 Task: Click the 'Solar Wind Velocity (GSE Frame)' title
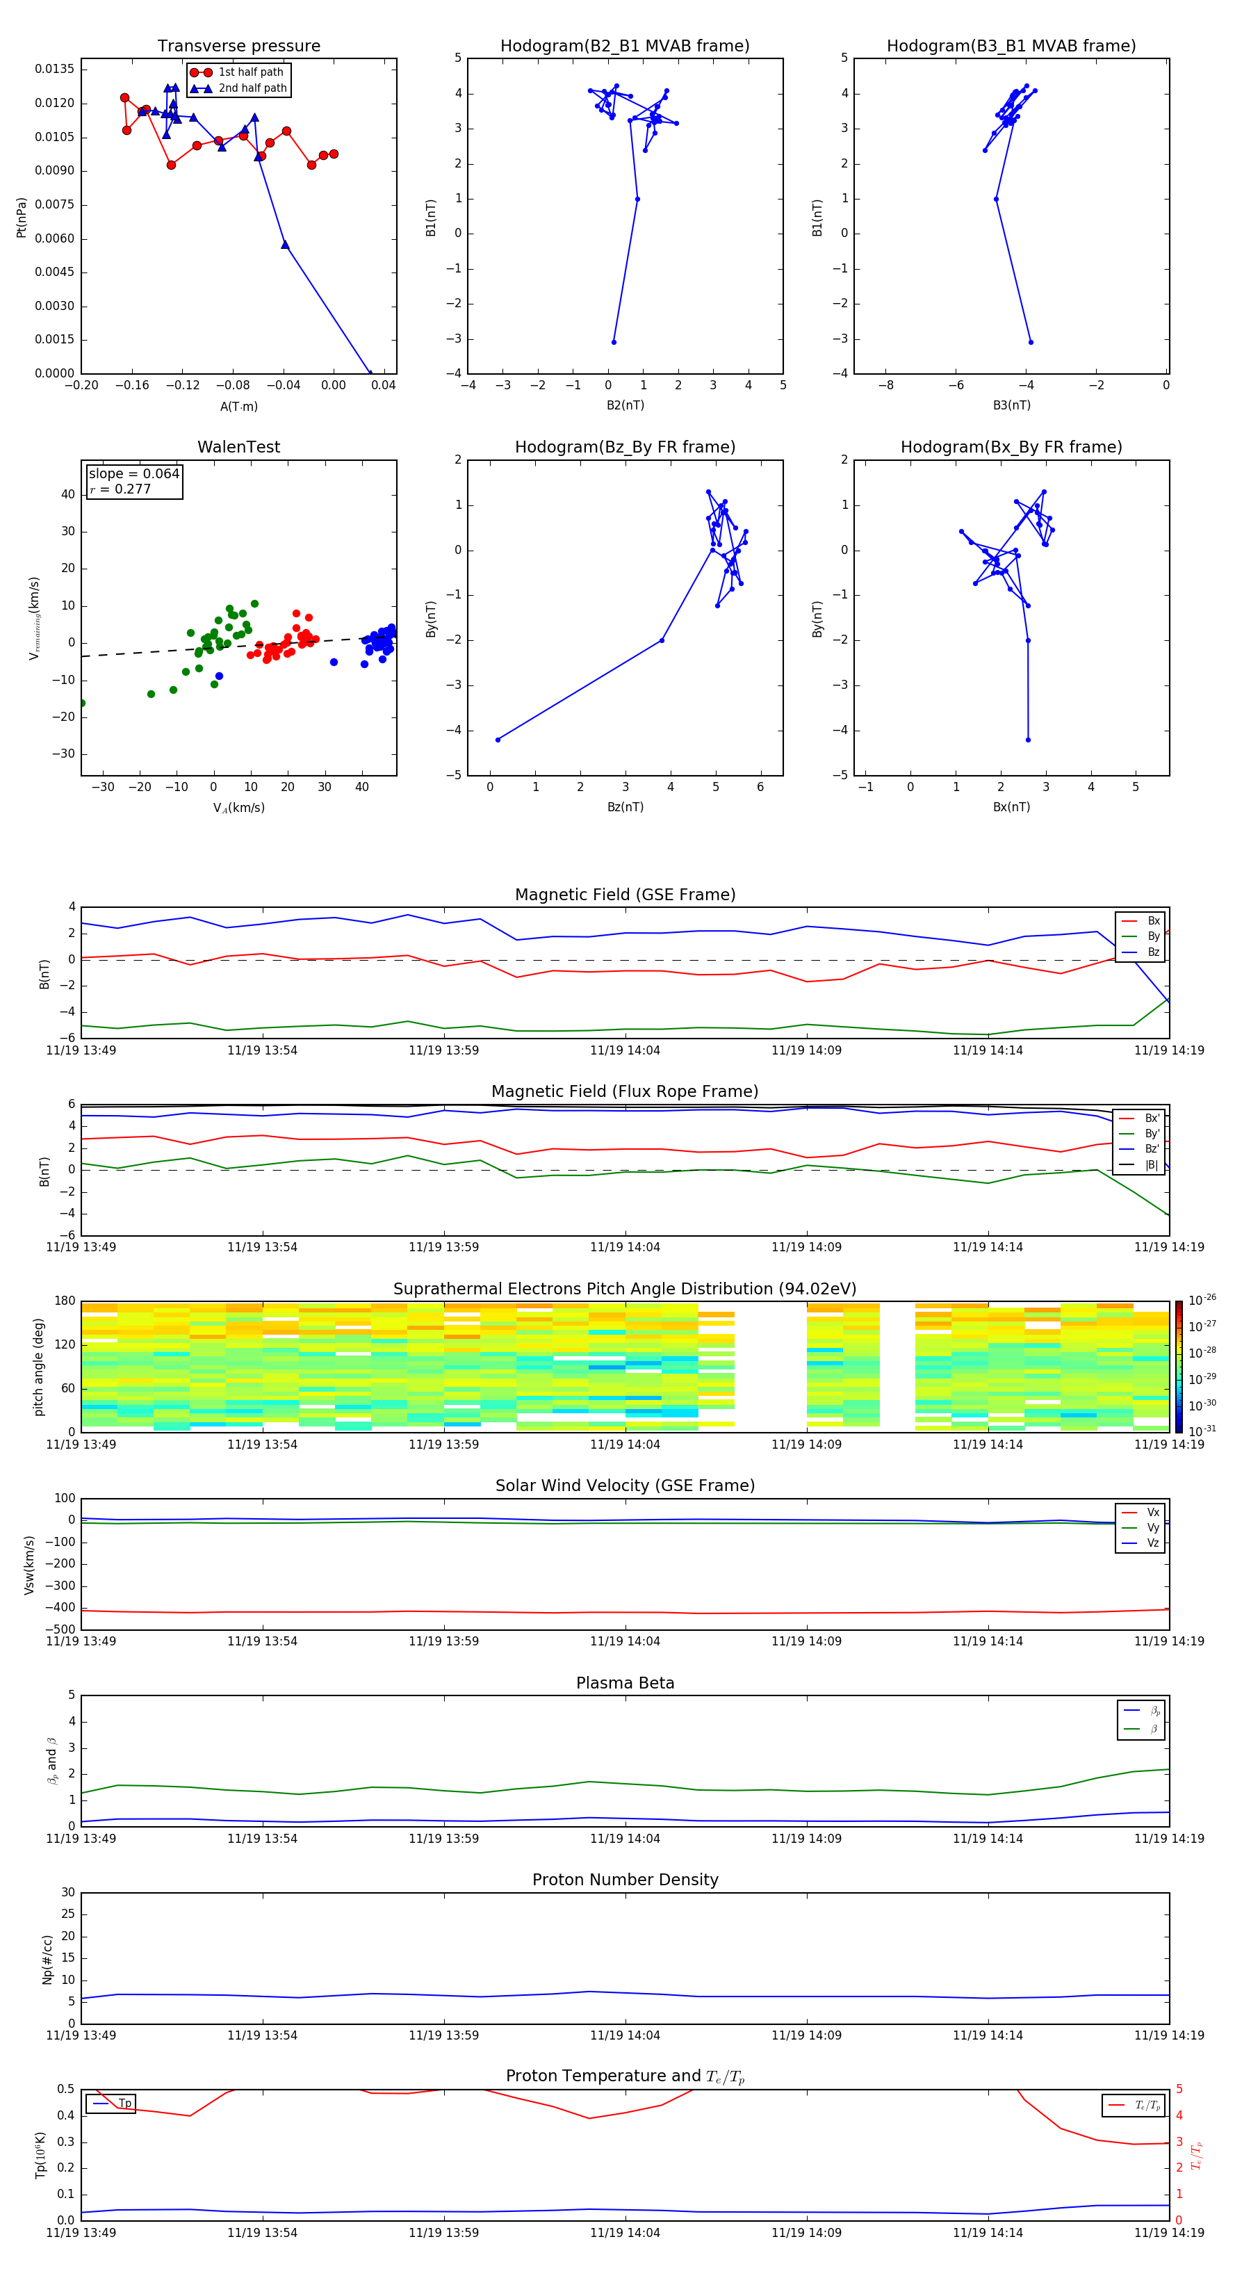point(625,1486)
